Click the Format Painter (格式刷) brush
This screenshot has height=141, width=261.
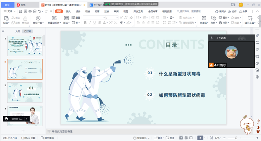pos(25,20)
